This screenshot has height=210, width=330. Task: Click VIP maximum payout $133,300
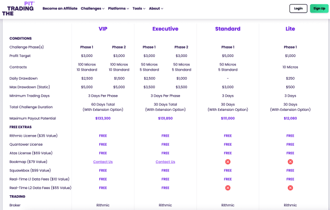(103, 118)
